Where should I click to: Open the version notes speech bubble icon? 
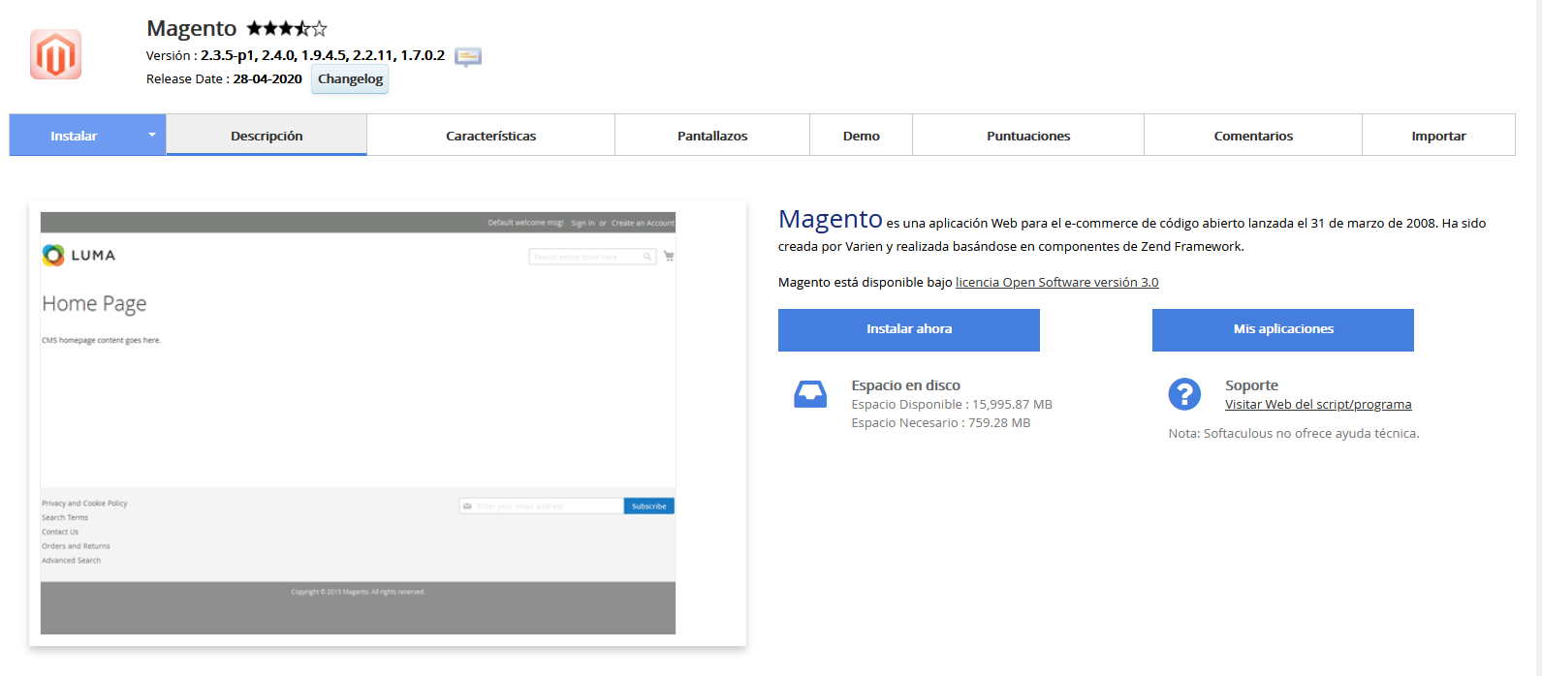[468, 57]
